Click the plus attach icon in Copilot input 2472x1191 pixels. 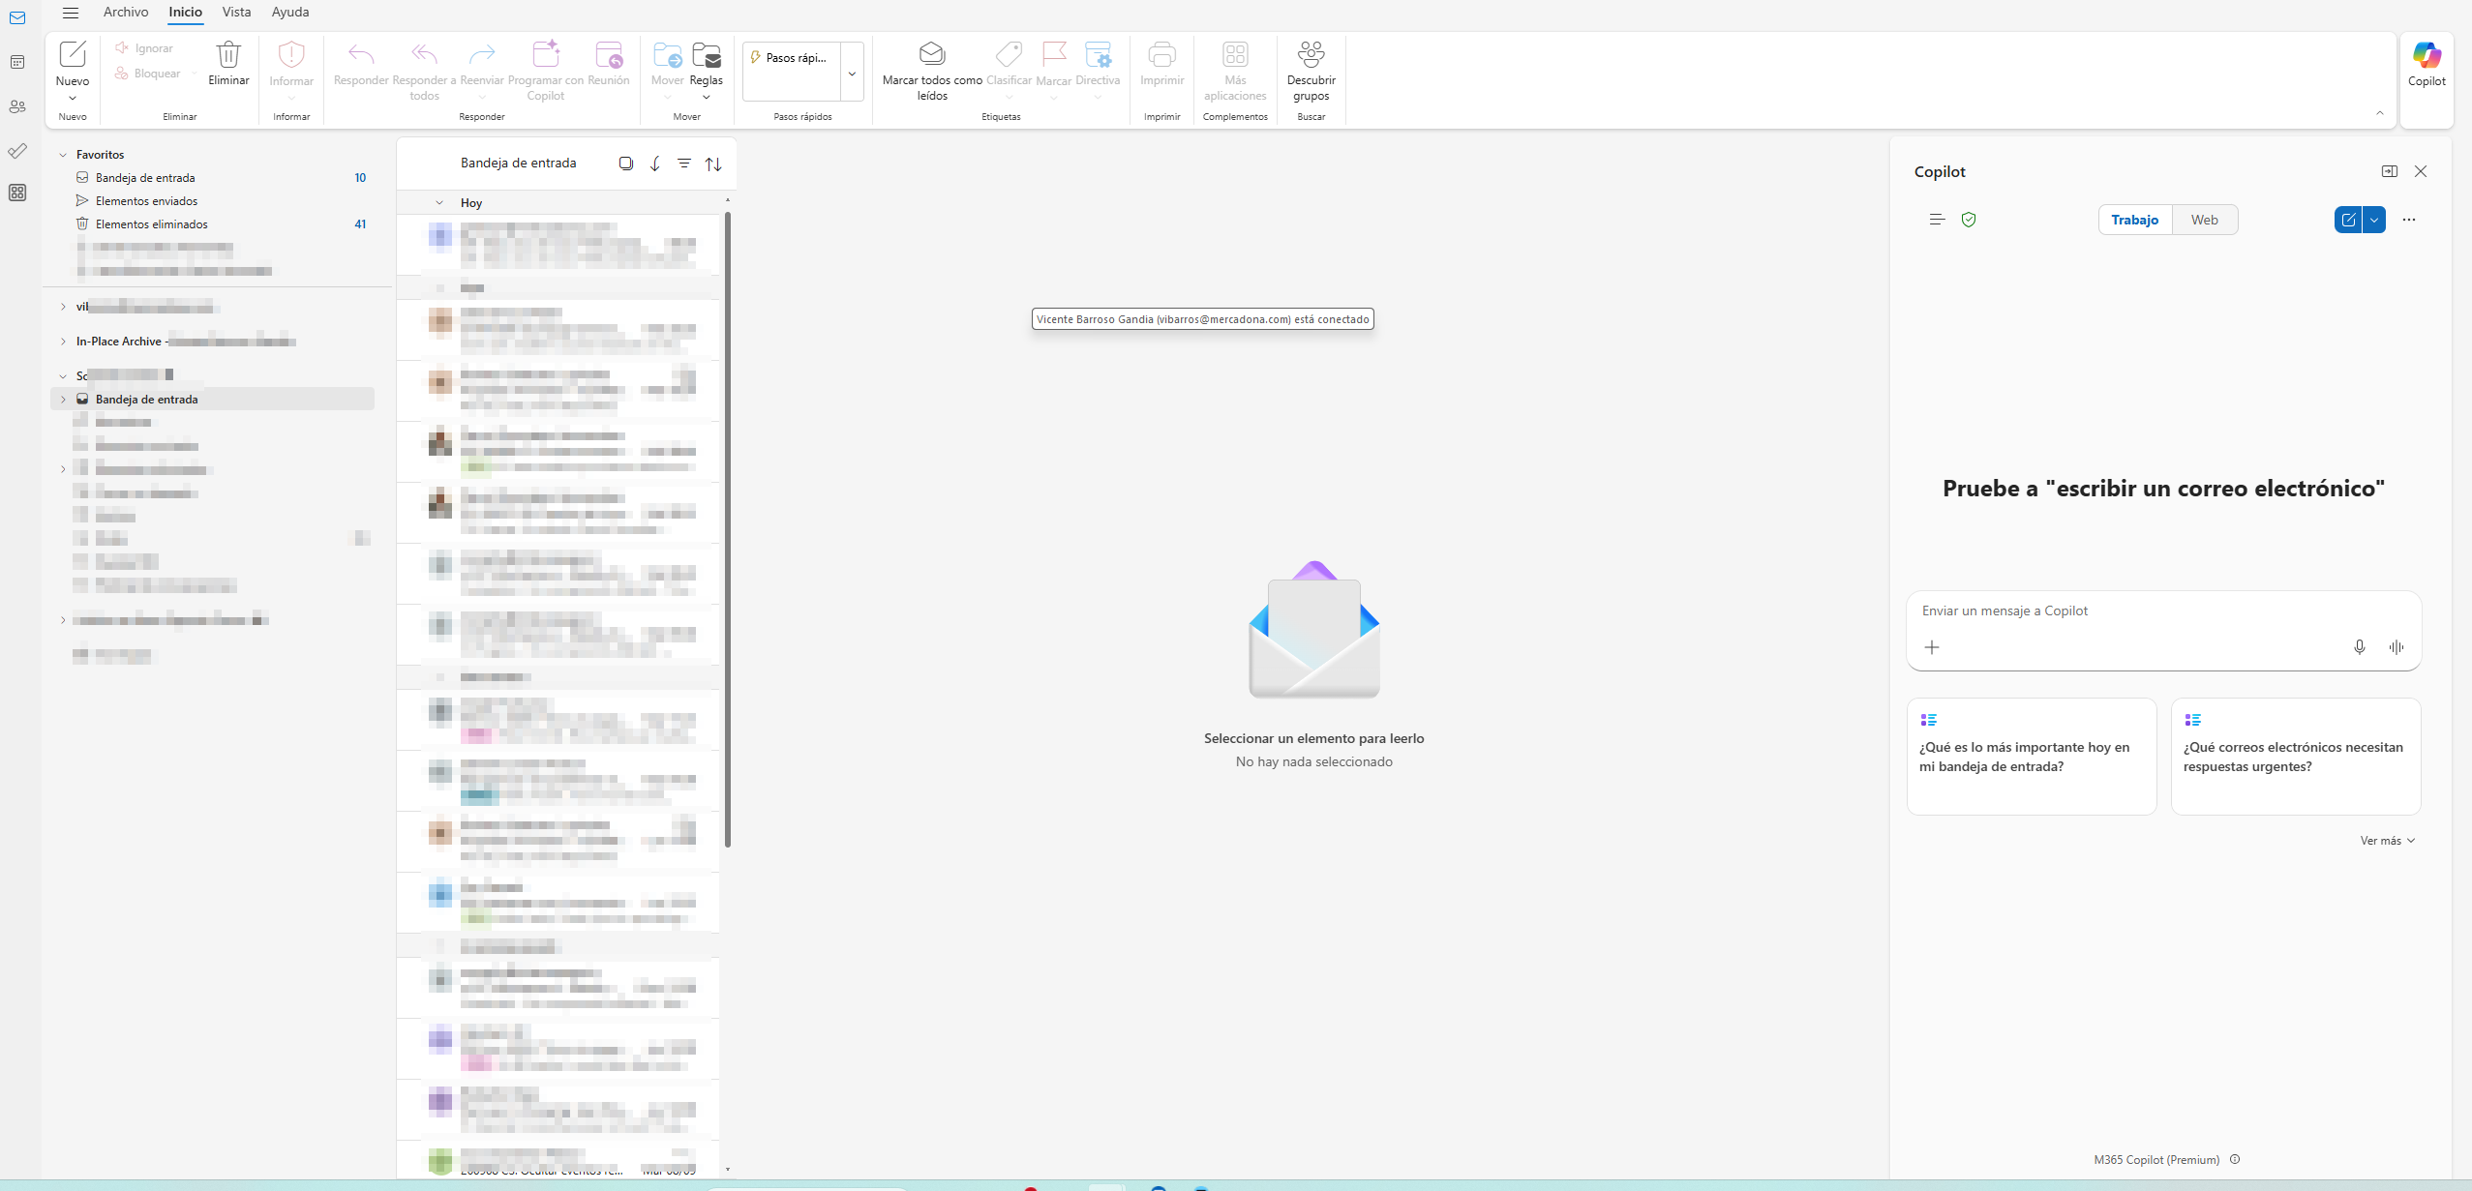click(x=1932, y=647)
